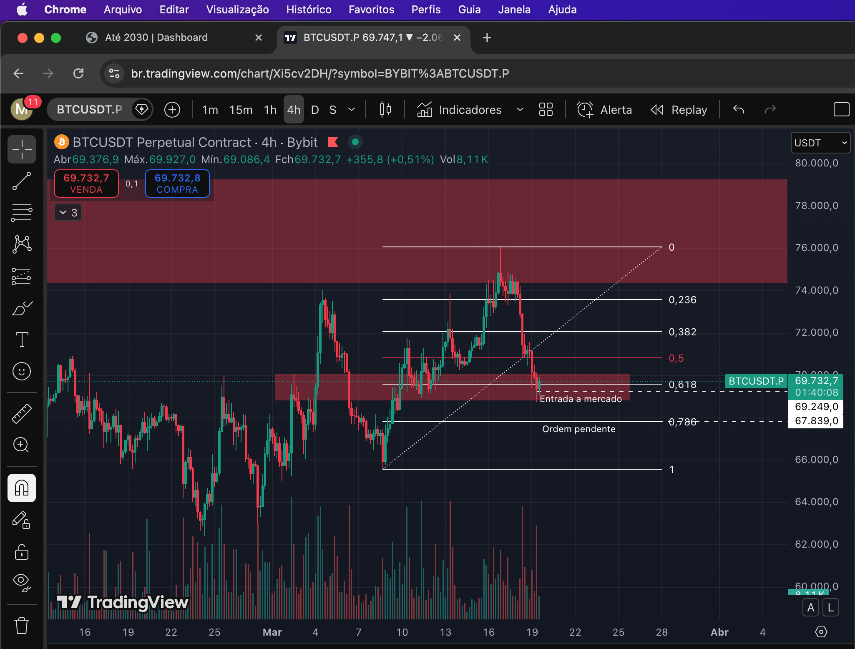Viewport: 855px width, 649px height.
Task: Toggle lock all drawings
Action: (22, 552)
